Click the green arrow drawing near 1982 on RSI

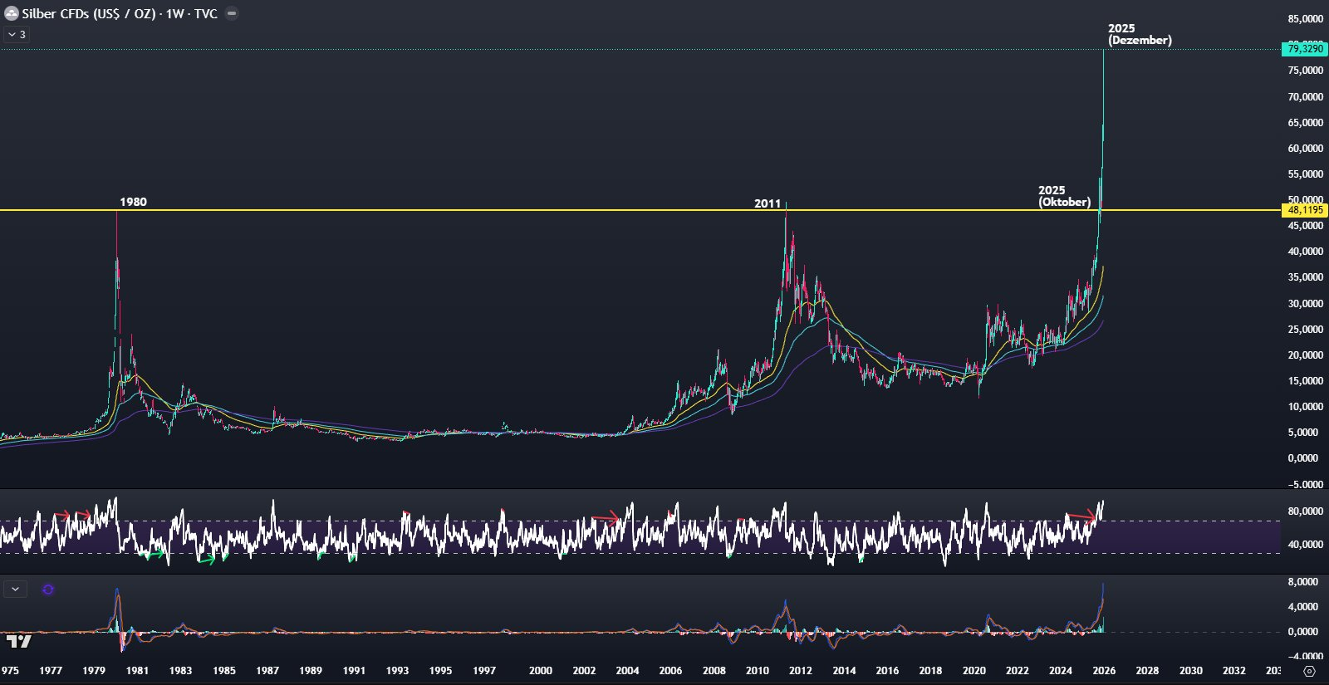coord(154,554)
